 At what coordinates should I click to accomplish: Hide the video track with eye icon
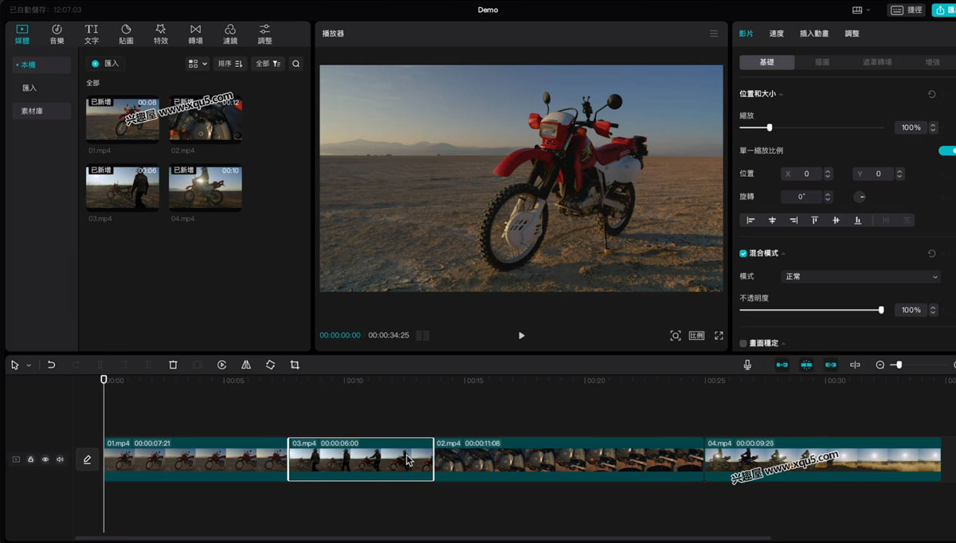click(45, 459)
